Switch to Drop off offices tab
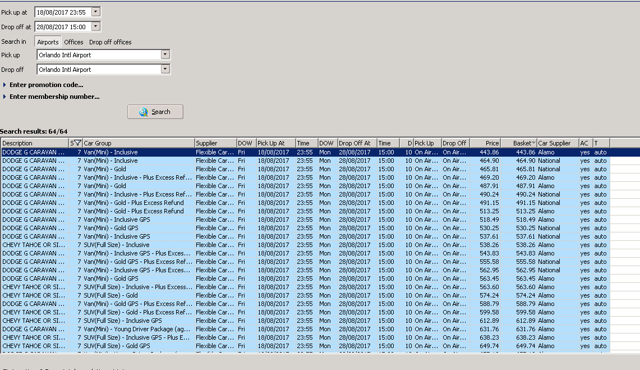Screen dimensions: 640x370 (x=110, y=42)
